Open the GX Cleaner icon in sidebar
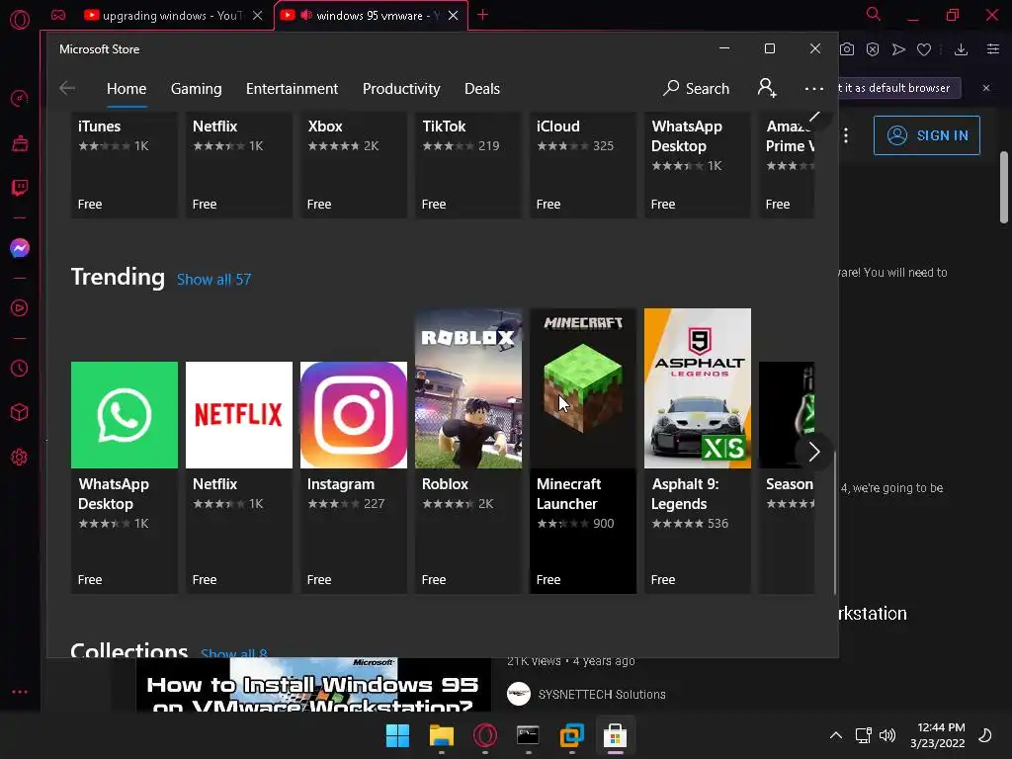 [x=20, y=142]
